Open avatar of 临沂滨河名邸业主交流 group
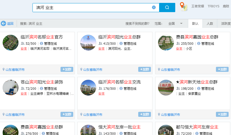This screenshot has height=135, width=231. [88, 88]
